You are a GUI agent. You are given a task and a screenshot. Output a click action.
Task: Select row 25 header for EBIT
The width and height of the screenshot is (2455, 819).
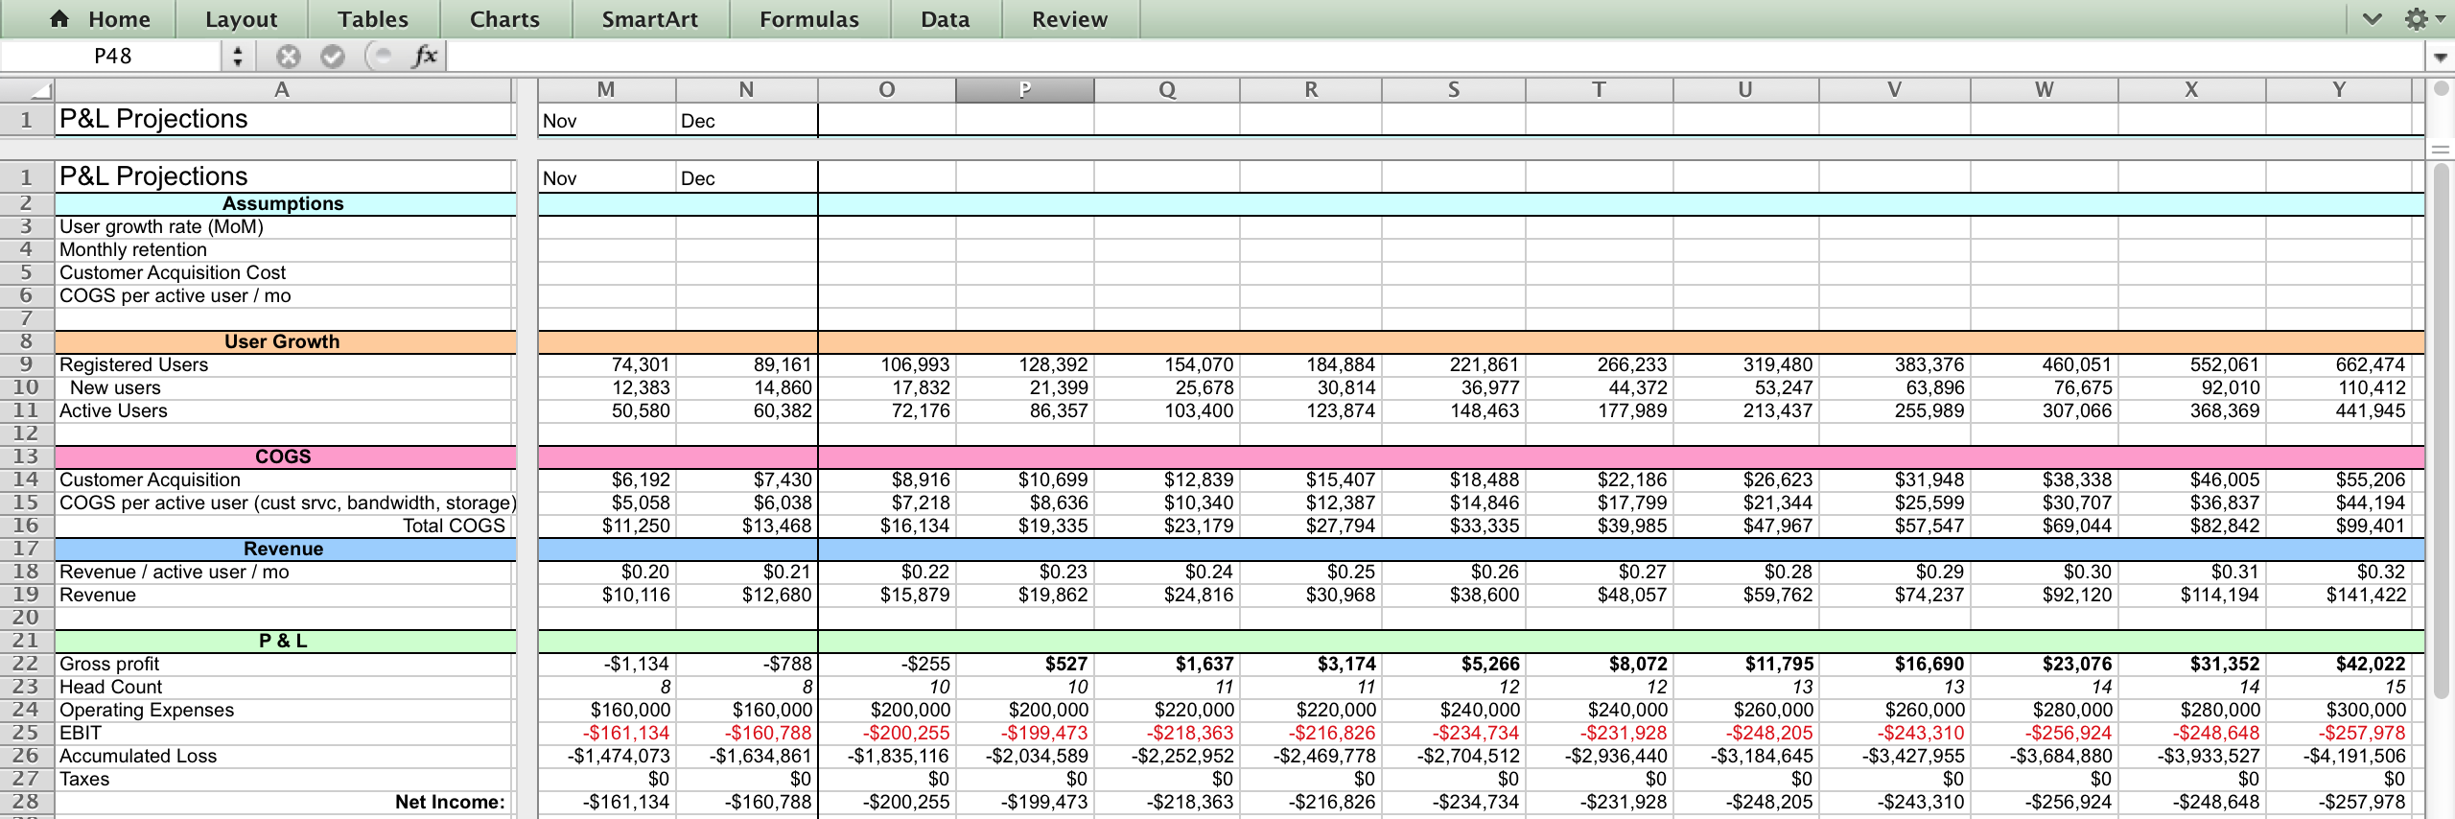(x=26, y=733)
